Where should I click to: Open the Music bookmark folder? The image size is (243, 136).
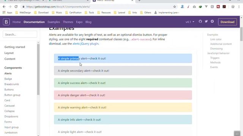pyautogui.click(x=57, y=12)
